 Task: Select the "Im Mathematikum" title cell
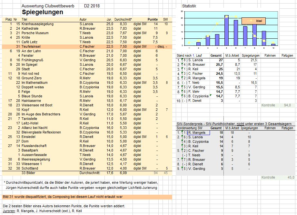pos(35,83)
